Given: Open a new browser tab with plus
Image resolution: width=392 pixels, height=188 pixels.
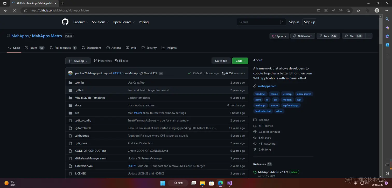Looking at the screenshot, I should pos(62,3).
